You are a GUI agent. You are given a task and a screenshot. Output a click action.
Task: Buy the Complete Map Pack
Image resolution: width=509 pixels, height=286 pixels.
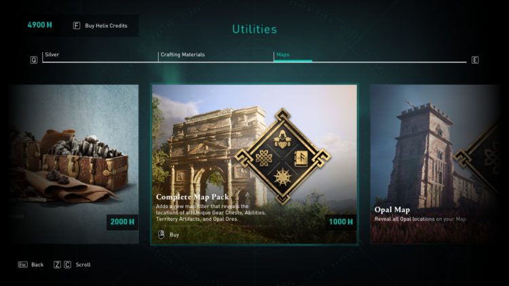click(174, 234)
